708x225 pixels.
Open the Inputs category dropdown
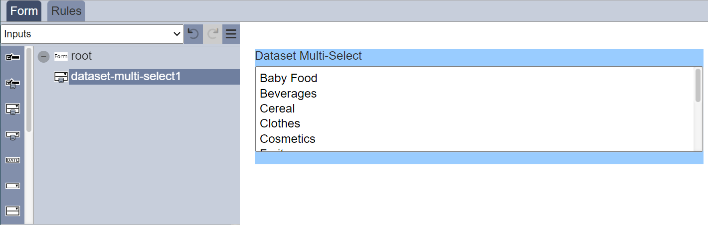92,34
